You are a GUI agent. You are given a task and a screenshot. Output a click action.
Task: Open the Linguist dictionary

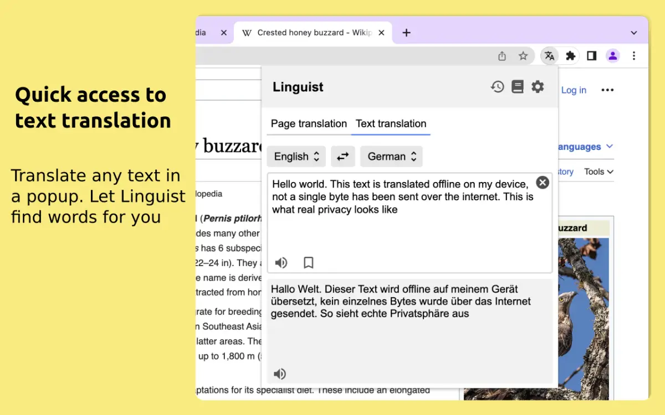517,86
